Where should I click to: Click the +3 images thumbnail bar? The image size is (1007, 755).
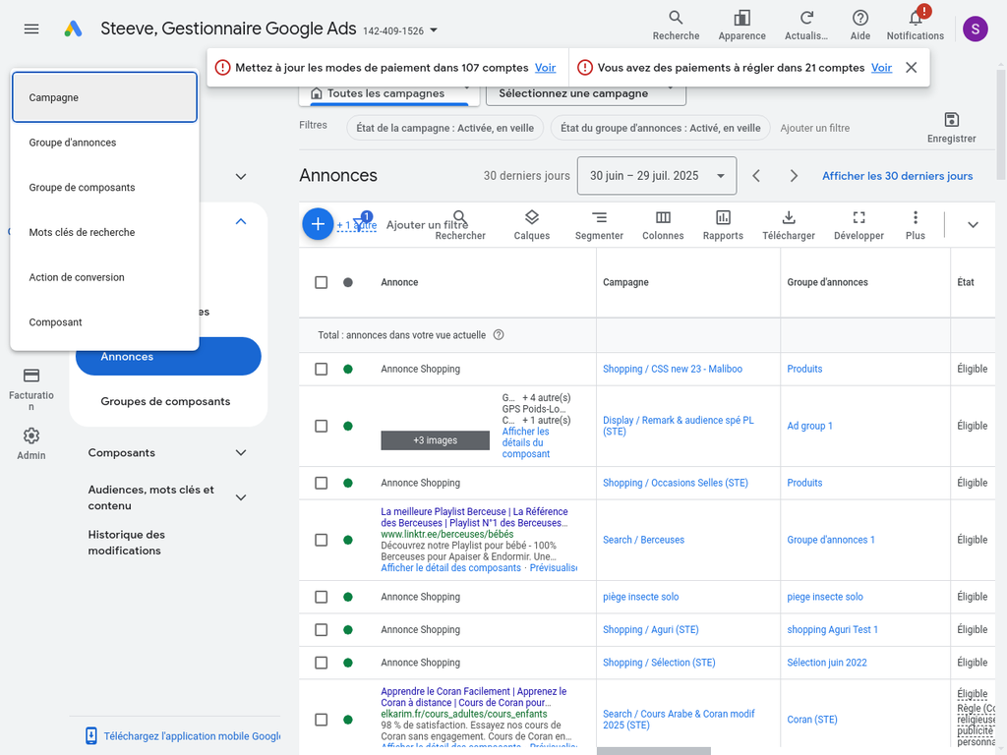pyautogui.click(x=435, y=440)
